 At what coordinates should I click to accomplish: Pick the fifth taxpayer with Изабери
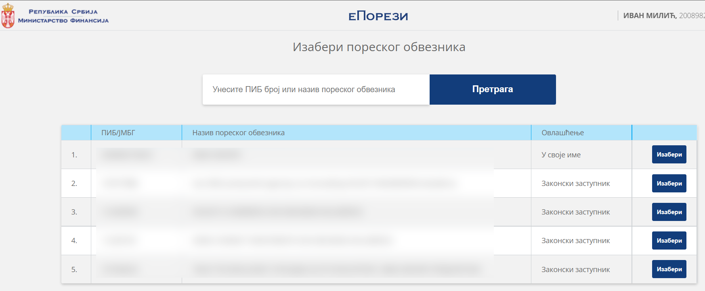pyautogui.click(x=669, y=269)
